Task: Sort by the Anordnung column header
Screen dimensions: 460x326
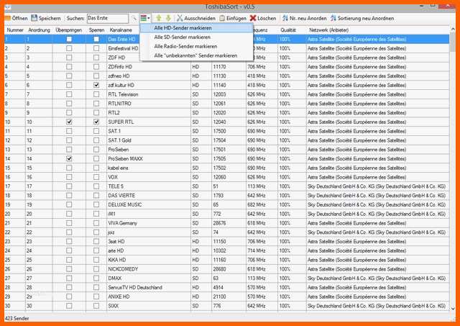Action: (x=39, y=30)
